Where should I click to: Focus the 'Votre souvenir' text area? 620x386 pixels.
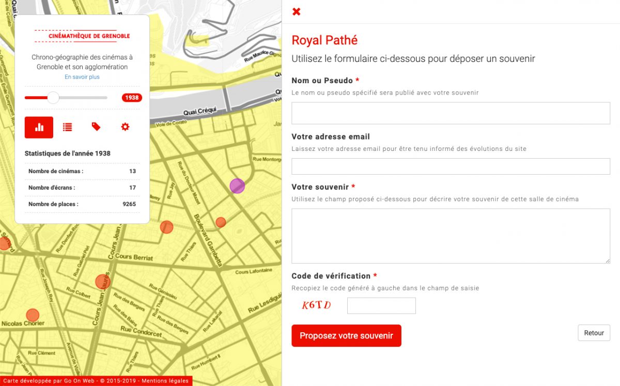(451, 236)
